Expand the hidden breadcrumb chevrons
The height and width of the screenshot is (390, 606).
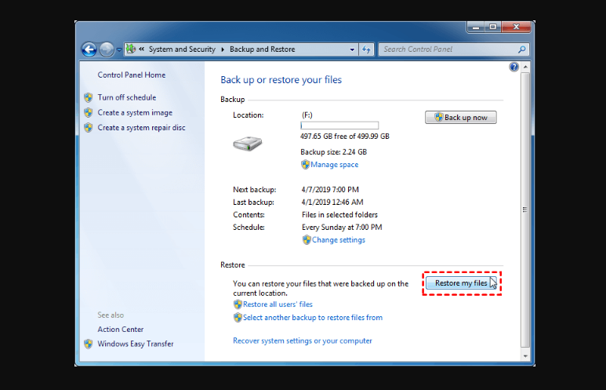point(142,49)
